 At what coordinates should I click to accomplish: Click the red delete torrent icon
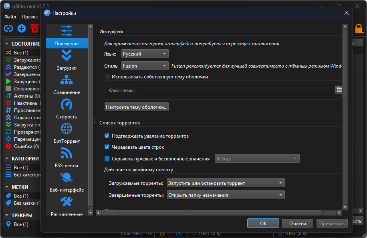coord(34,29)
